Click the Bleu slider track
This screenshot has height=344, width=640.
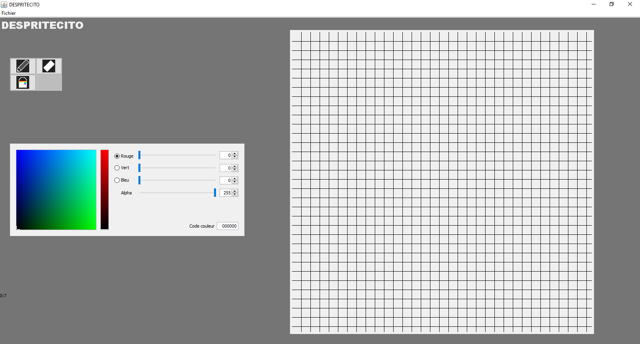177,180
